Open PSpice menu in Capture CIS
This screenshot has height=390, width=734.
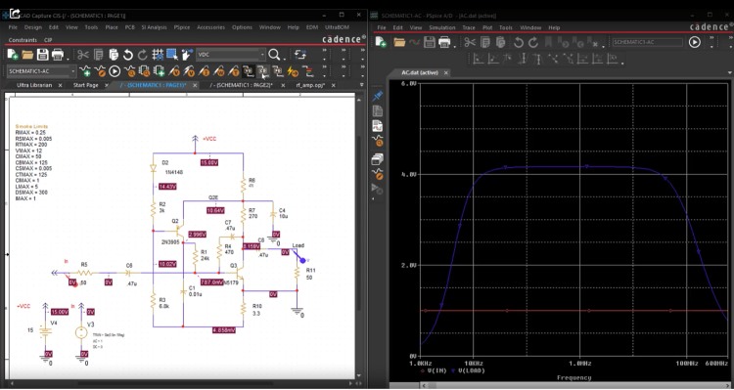[182, 27]
